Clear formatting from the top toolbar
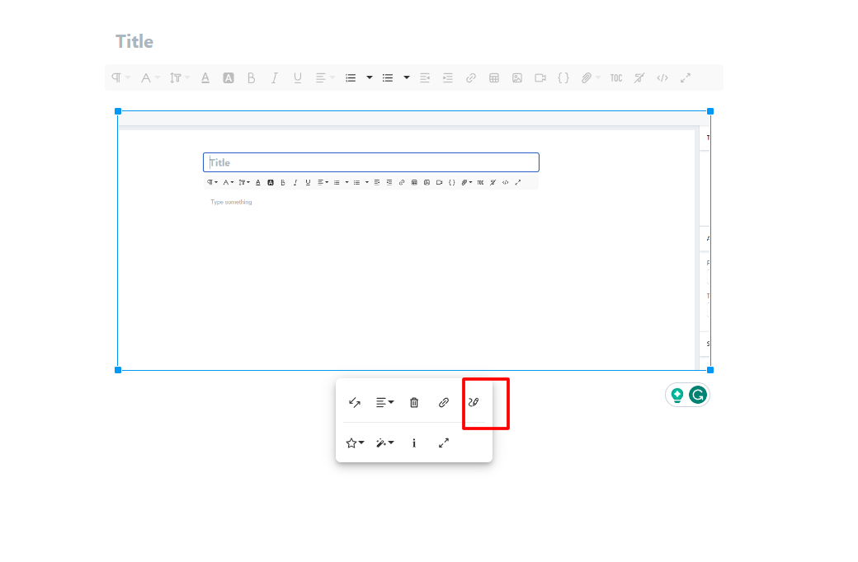This screenshot has width=858, height=562. click(639, 78)
